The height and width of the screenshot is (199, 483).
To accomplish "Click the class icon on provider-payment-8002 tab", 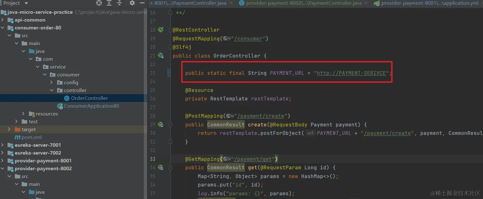I will [241, 3].
